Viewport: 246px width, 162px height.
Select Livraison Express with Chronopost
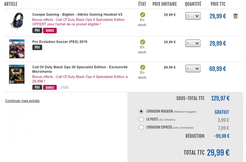point(141,127)
